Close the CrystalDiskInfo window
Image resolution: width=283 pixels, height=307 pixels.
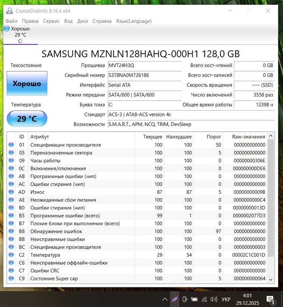click(x=269, y=11)
